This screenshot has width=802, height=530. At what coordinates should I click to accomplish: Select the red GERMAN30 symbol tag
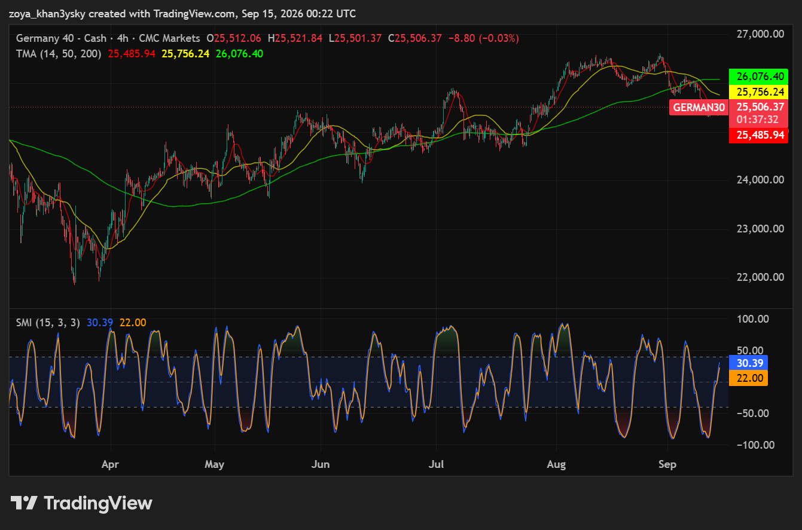click(x=699, y=108)
